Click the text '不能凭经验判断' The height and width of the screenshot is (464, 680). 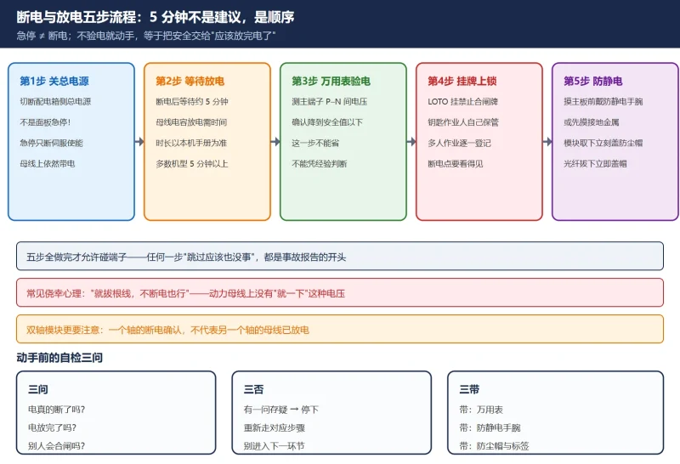320,163
